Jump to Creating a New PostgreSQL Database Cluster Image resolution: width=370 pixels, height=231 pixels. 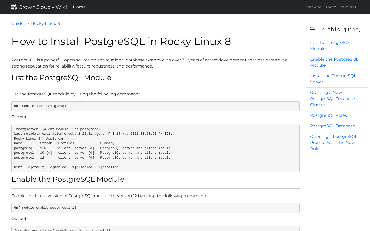point(337,99)
